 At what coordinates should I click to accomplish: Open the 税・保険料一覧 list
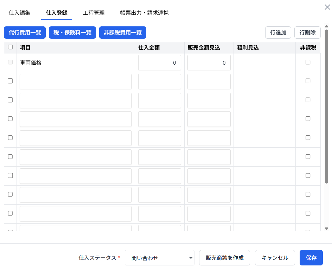[x=72, y=33]
